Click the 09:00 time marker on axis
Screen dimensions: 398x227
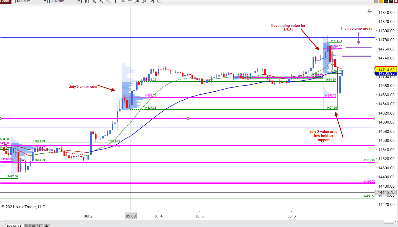131,216
